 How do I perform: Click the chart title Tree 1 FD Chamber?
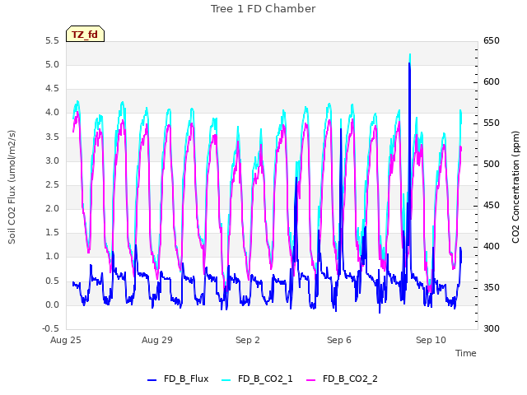[x=263, y=9]
